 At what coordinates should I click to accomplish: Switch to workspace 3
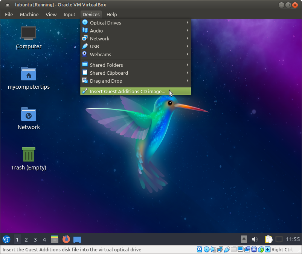(35, 240)
